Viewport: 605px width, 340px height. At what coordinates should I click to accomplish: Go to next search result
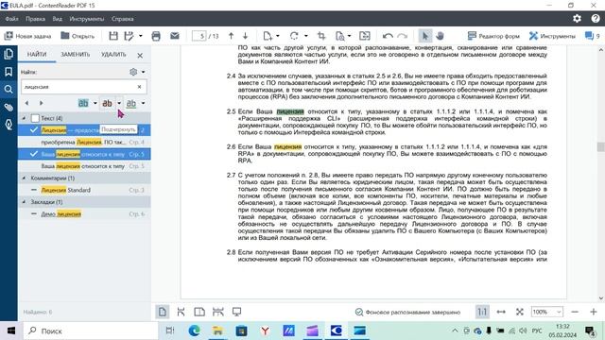pyautogui.click(x=41, y=103)
